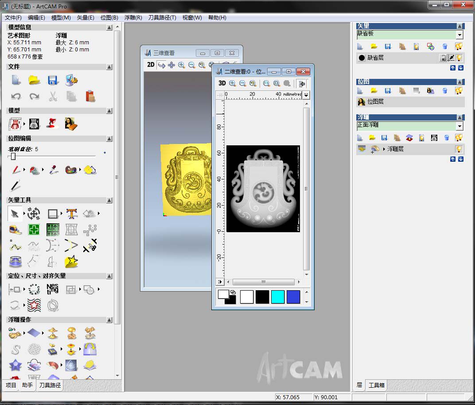
Task: Click the Paste clipboard icon
Action: pyautogui.click(x=90, y=96)
